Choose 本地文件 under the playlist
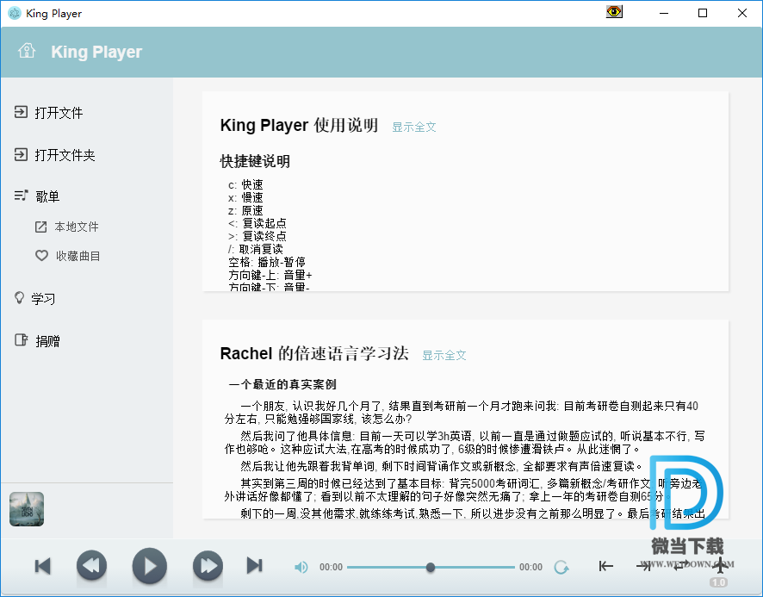Viewport: 763px width, 597px height. tap(67, 227)
